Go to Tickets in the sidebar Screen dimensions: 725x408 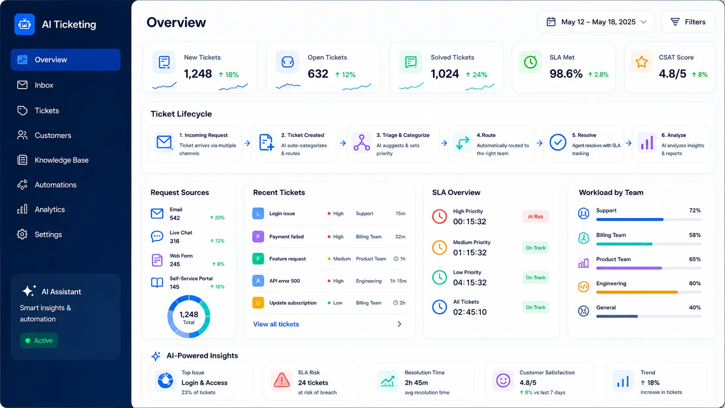tap(65, 111)
